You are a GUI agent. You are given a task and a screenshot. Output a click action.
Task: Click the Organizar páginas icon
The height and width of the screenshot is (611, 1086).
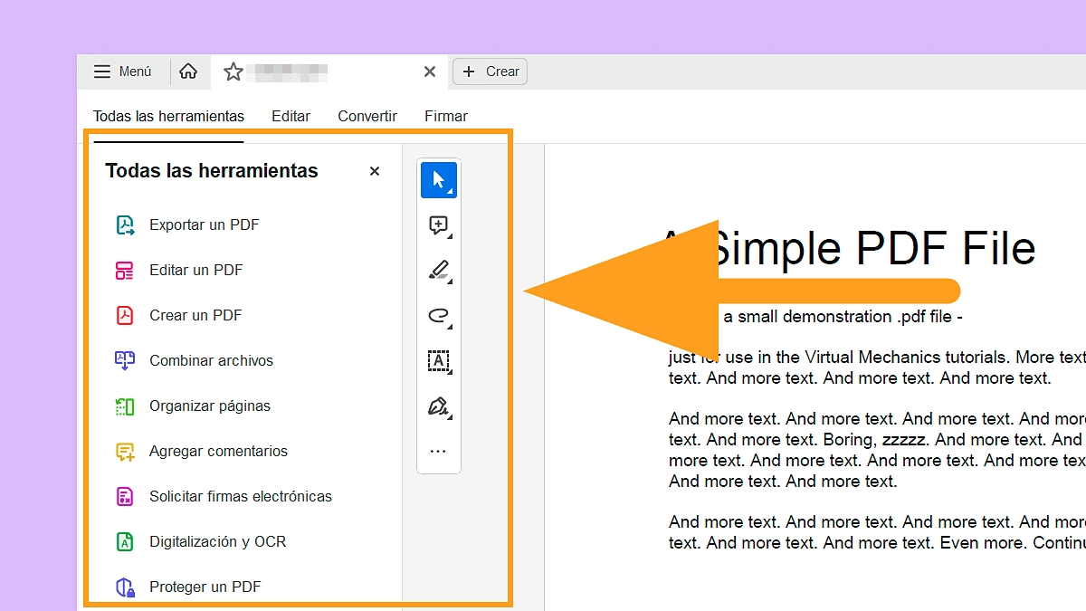125,406
